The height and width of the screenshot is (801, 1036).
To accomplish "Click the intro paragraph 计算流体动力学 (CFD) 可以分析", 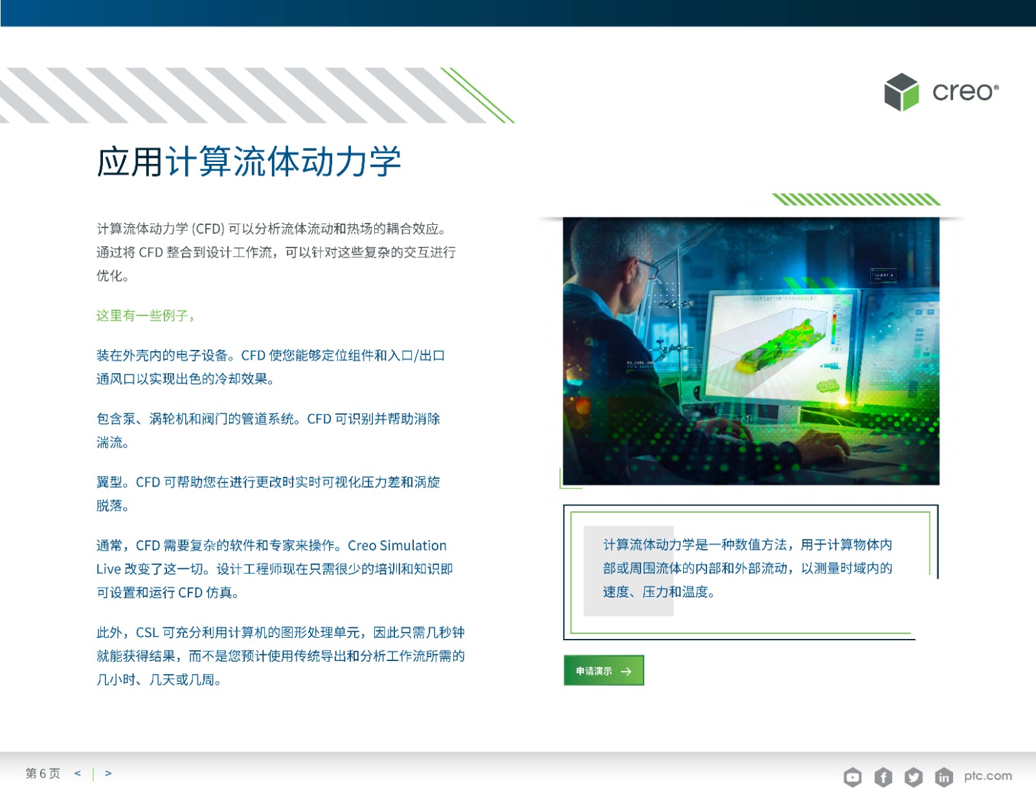I will tap(276, 251).
